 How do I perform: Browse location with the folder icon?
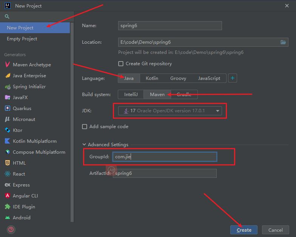pyautogui.click(x=283, y=42)
